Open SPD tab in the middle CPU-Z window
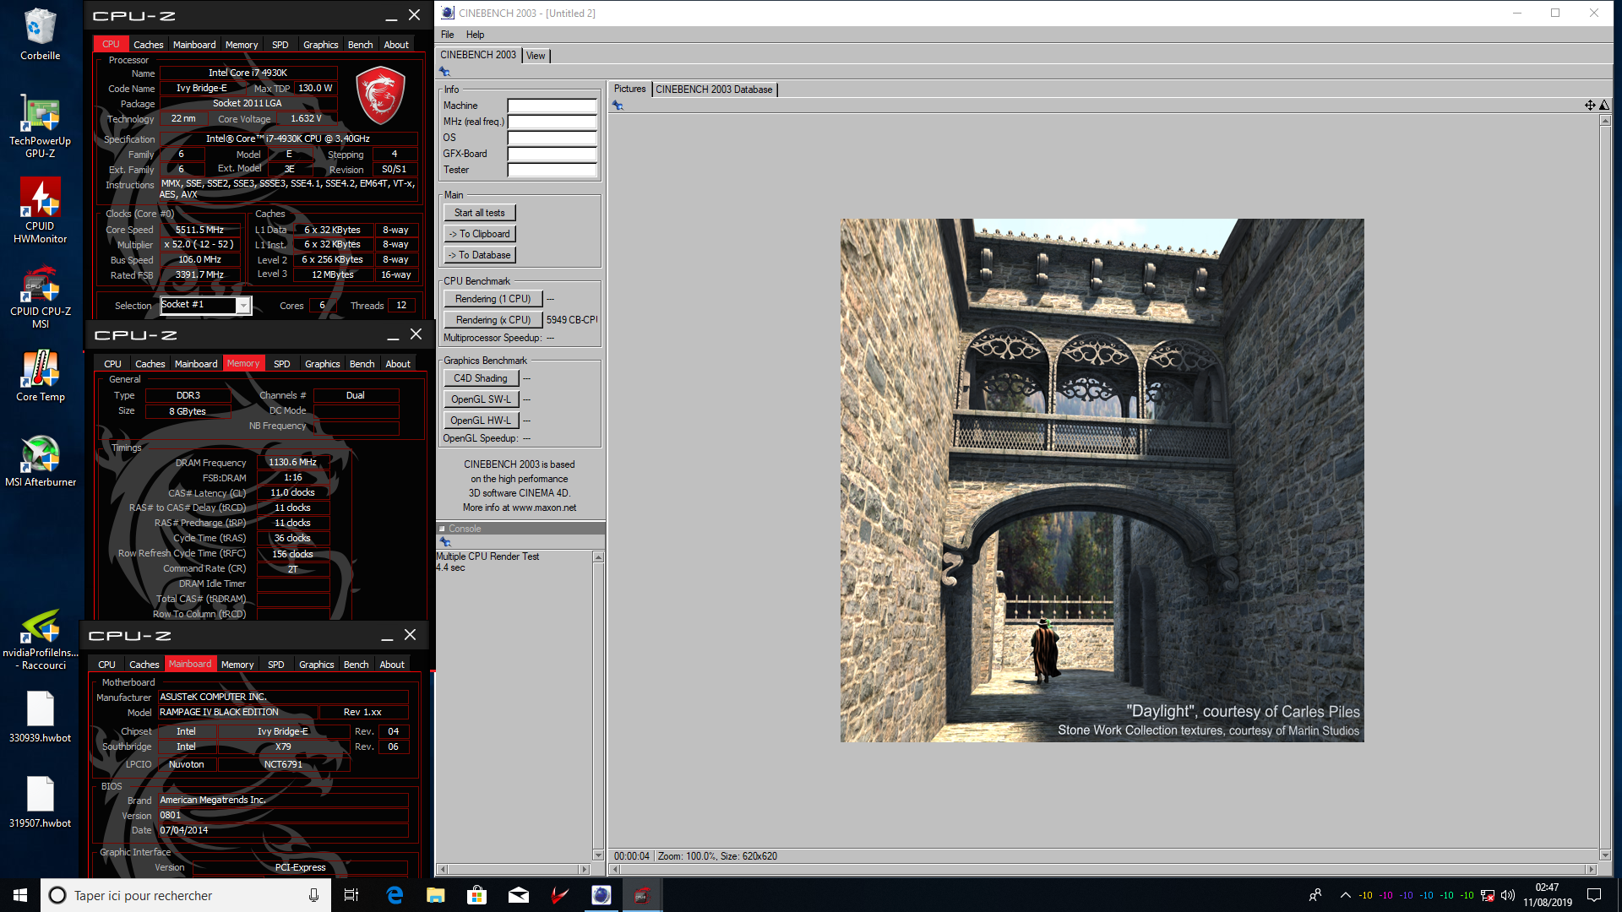This screenshot has height=912, width=1622. [281, 364]
